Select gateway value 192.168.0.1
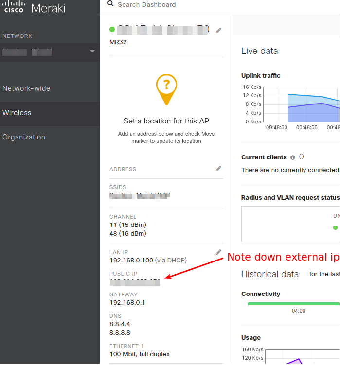Screen dimensions: 340x365 127,303
